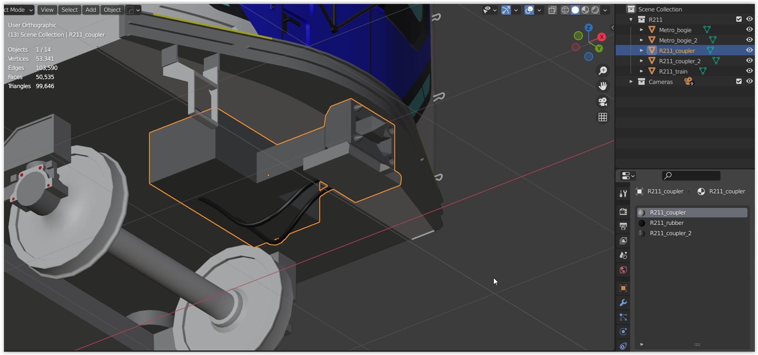Image resolution: width=758 pixels, height=355 pixels.
Task: Open the Modifiers wrench tab
Action: 623,303
